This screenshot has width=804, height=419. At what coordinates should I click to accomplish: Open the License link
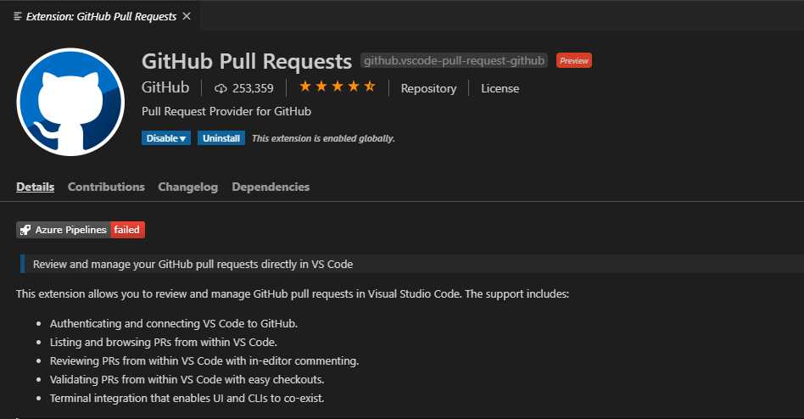[x=500, y=88]
